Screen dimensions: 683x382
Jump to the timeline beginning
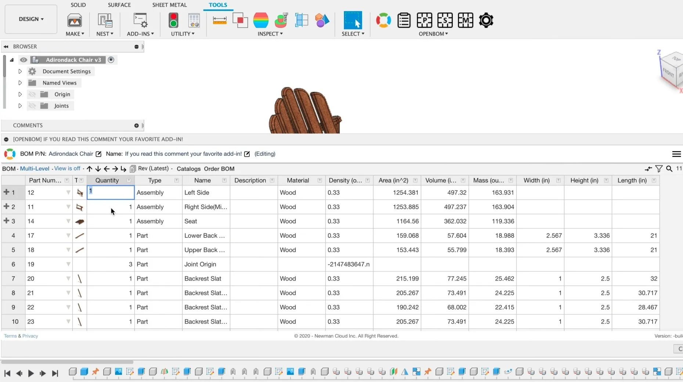(x=7, y=374)
